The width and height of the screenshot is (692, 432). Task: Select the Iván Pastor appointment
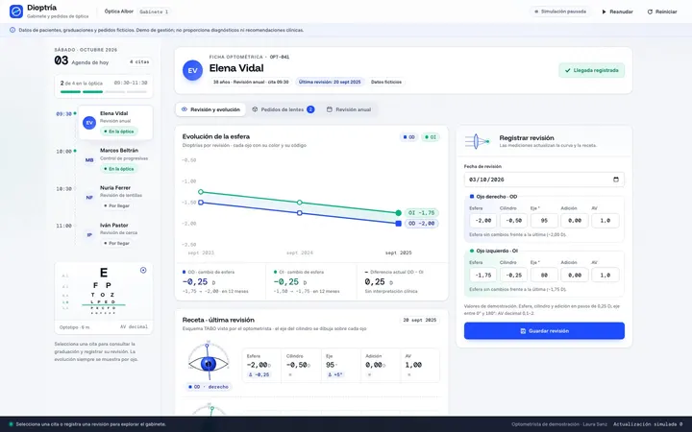(115, 234)
